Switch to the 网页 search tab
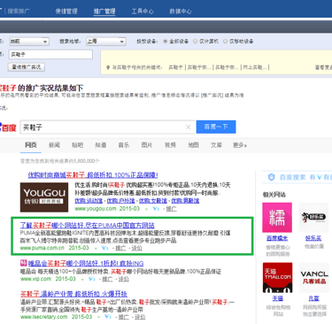This screenshot has width=332, height=324. (31, 145)
